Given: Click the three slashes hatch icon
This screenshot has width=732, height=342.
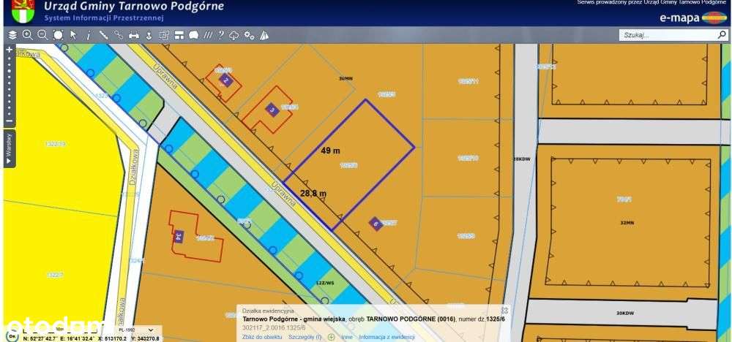Looking at the screenshot, I should pos(208,35).
